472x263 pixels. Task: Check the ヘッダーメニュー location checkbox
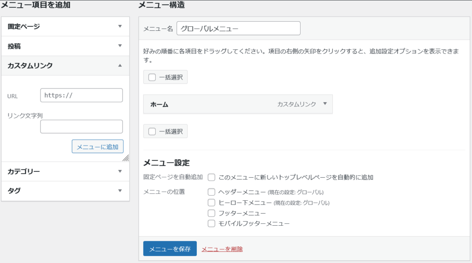[x=212, y=192]
